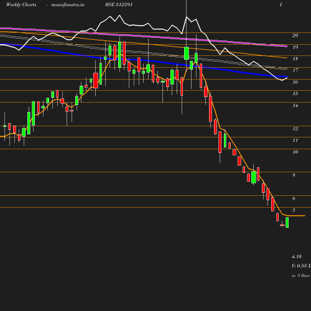The width and height of the screenshot is (311, 311).
Task: Click the price axis label 8
Action: tap(294, 175)
